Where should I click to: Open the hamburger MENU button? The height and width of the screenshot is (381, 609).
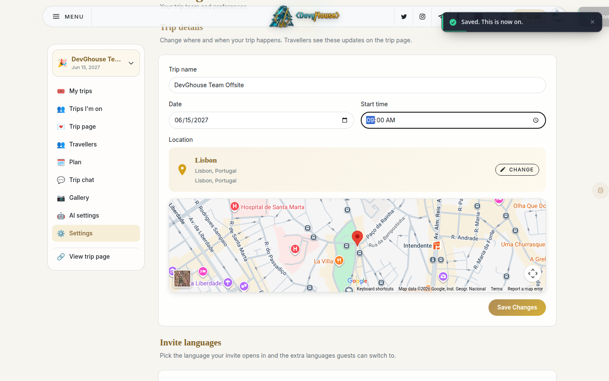click(68, 17)
